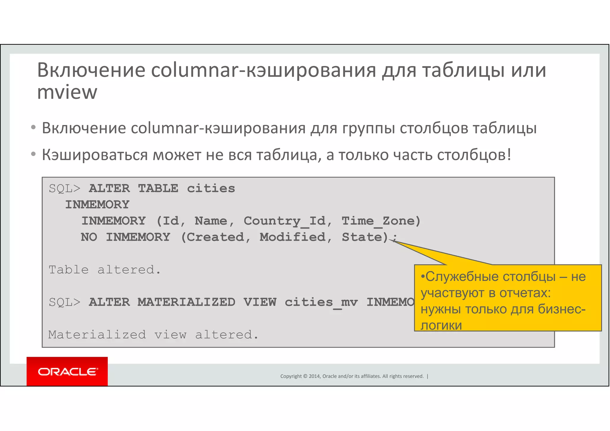Image resolution: width=610 pixels, height=431 pixels.
Task: Click the output "Table altered."
Action: [105, 270]
